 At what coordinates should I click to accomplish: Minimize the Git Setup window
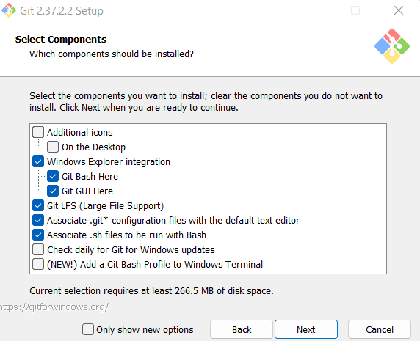point(313,10)
